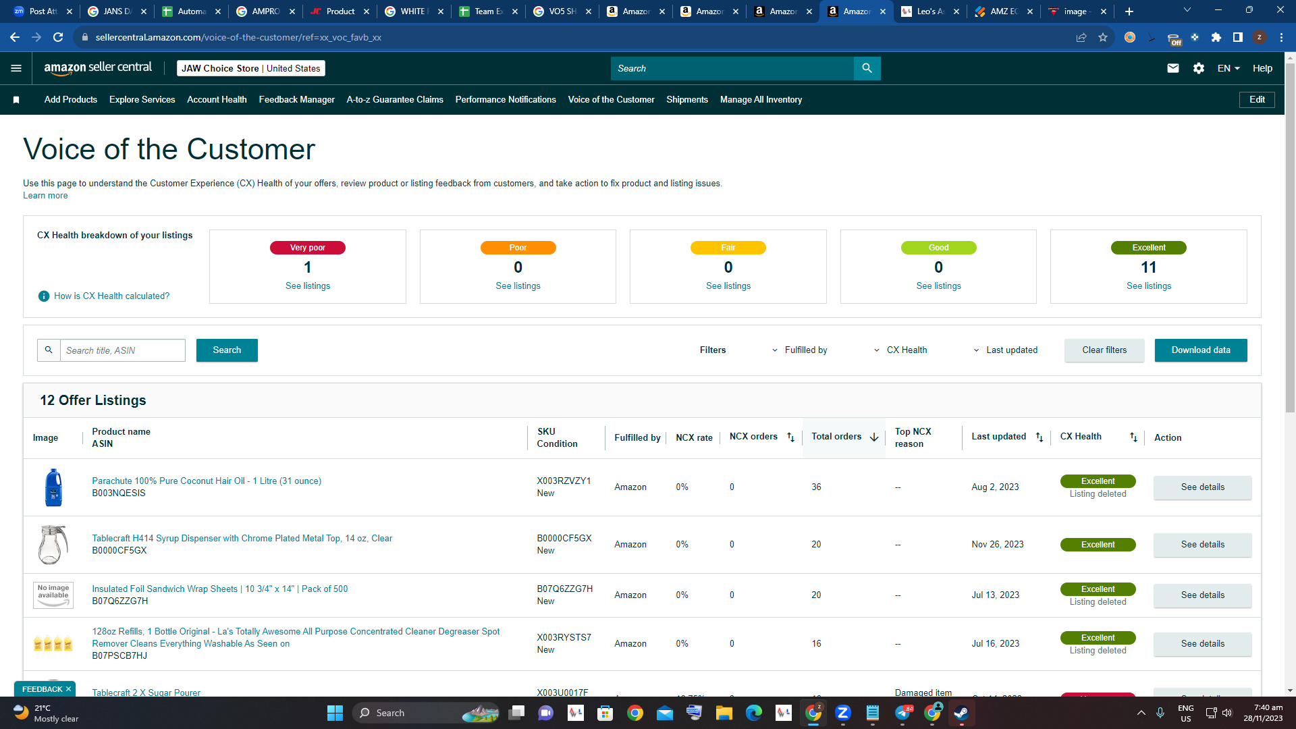Open Zoom from the taskbar
This screenshot has width=1296, height=729.
(843, 713)
